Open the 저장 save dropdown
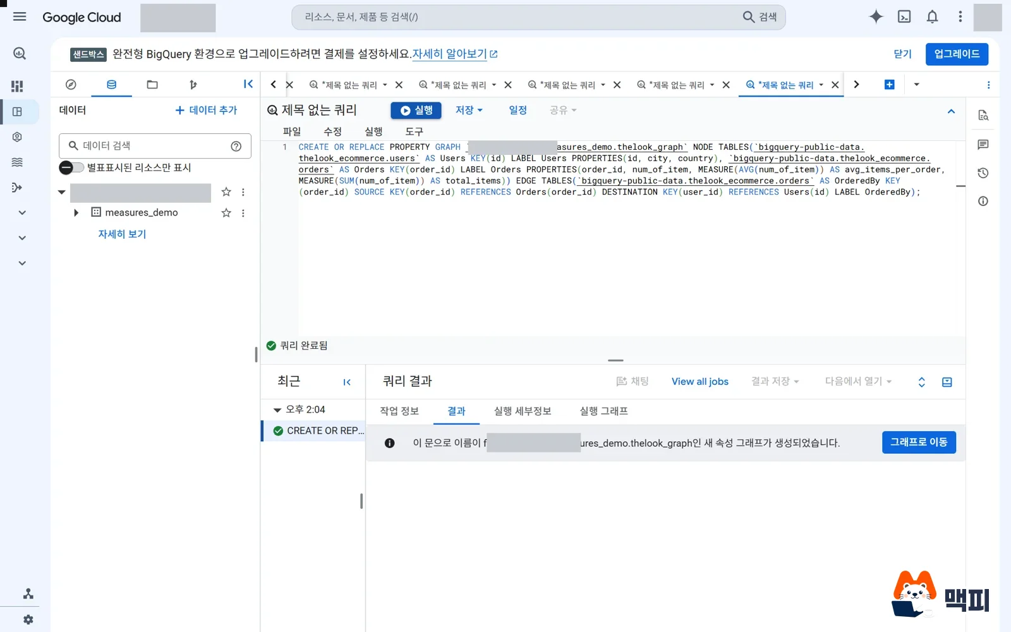The image size is (1011, 632). tap(469, 110)
